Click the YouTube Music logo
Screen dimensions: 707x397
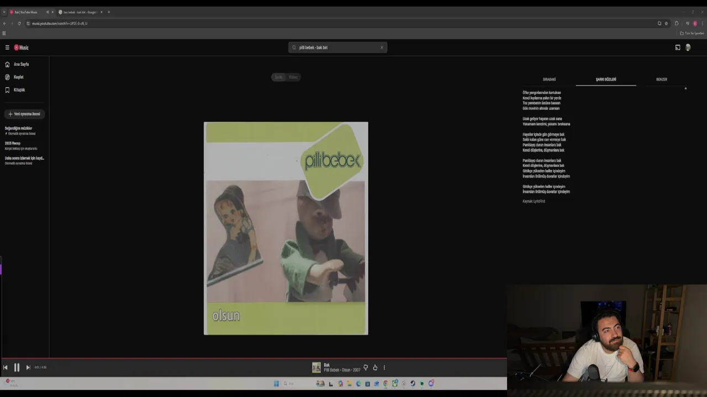pyautogui.click(x=21, y=47)
